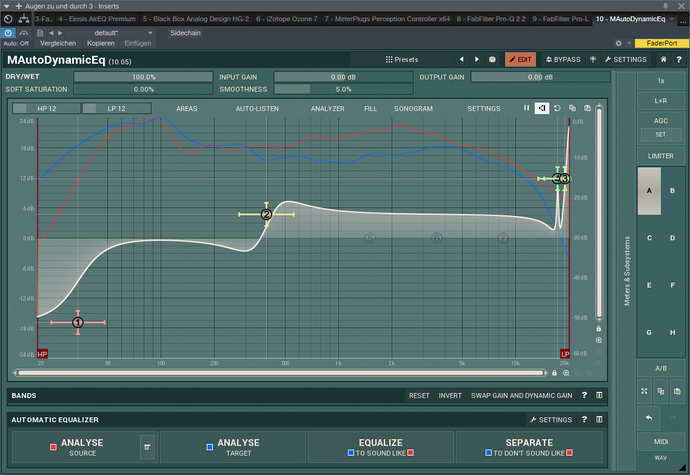Open the gear options next to FaderPort

coord(618,43)
